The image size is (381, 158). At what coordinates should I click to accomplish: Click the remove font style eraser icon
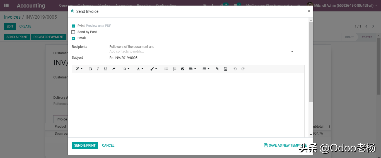click(114, 69)
